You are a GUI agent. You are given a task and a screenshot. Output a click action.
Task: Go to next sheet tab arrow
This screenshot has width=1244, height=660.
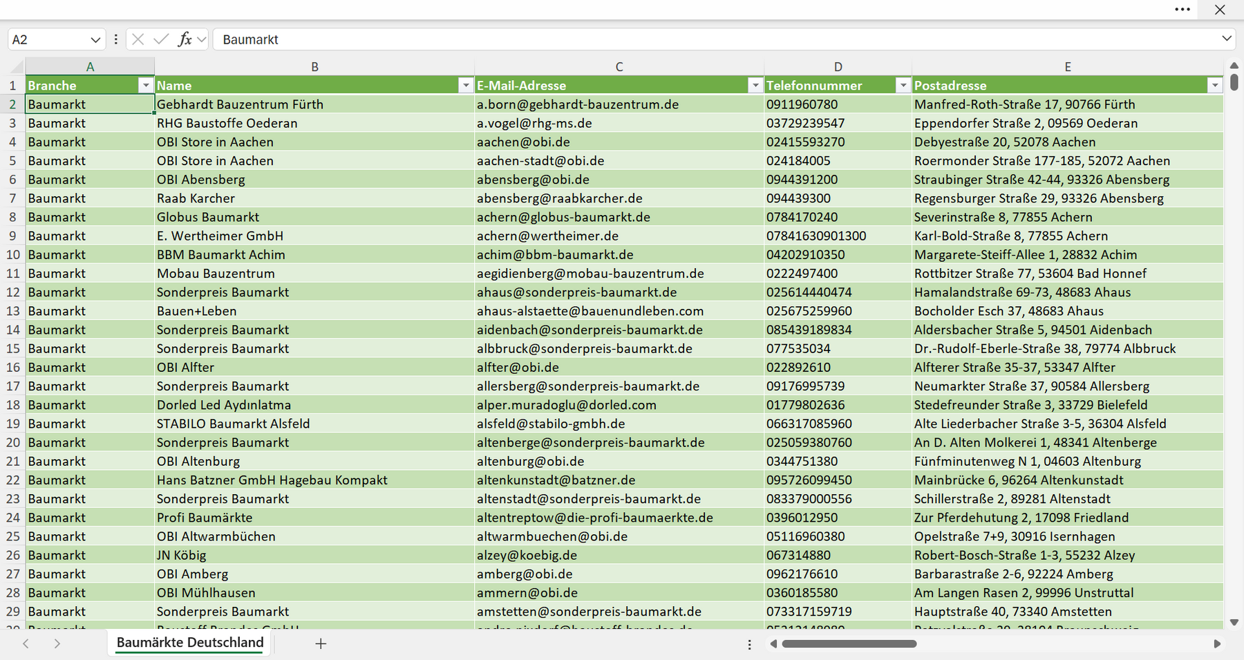(x=57, y=643)
